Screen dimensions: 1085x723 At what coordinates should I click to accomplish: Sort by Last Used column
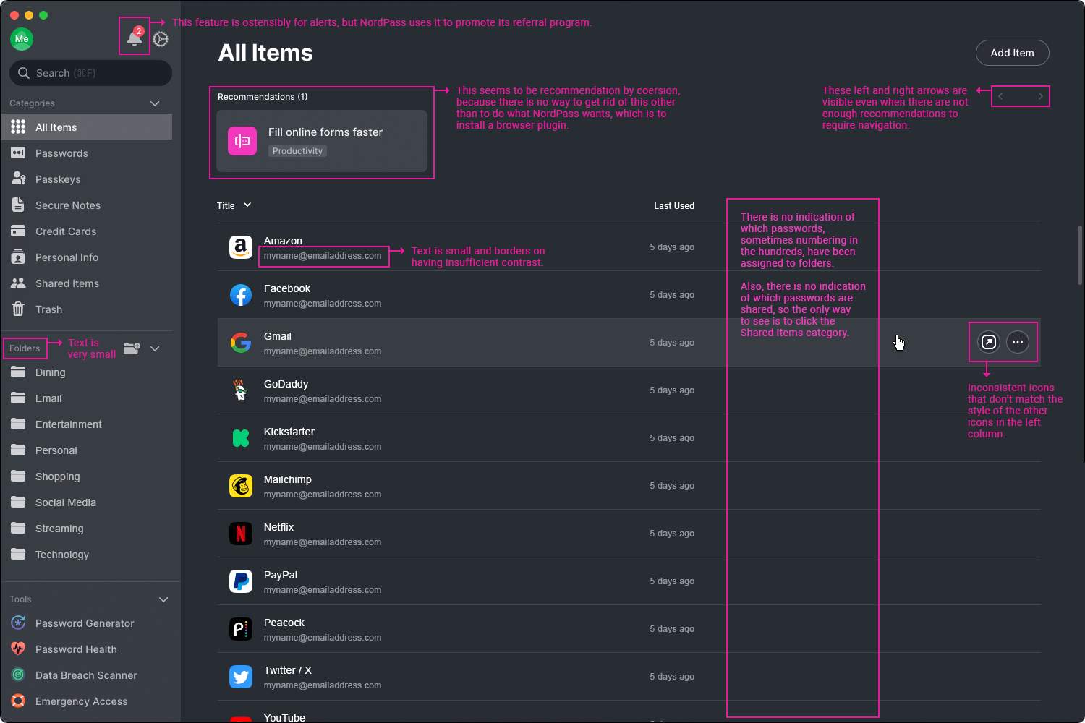(674, 206)
